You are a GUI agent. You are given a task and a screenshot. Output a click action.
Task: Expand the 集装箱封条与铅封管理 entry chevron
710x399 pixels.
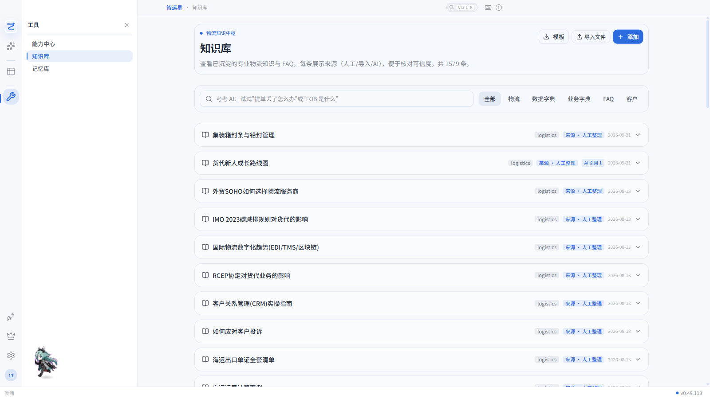tap(638, 135)
